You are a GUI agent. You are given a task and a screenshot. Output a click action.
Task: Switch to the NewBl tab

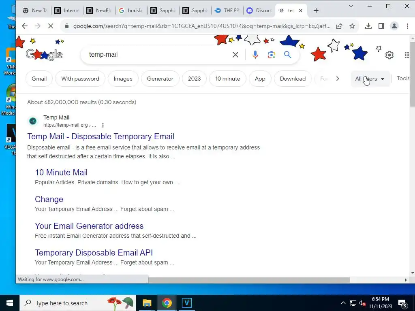point(99,11)
